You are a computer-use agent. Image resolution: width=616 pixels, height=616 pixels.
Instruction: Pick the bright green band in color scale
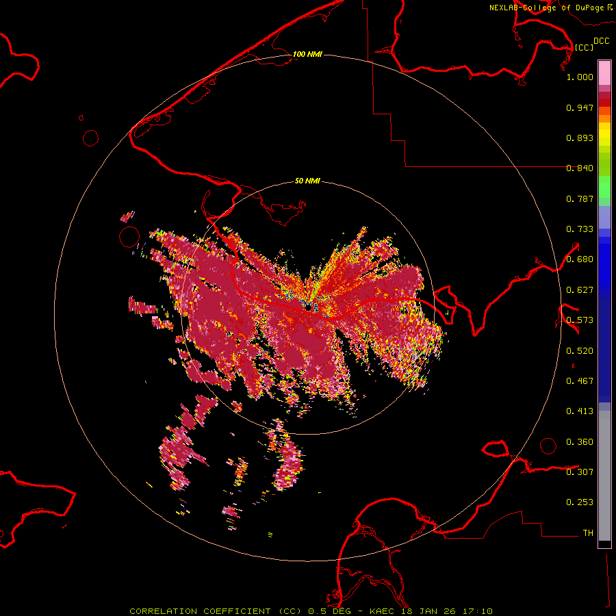pos(604,187)
